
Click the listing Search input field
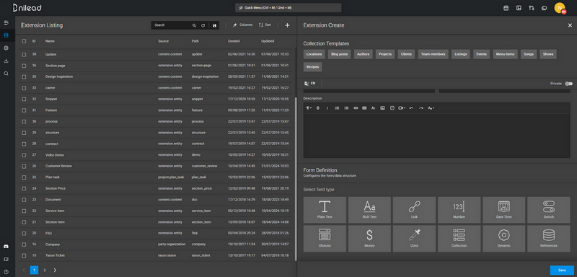[171, 25]
